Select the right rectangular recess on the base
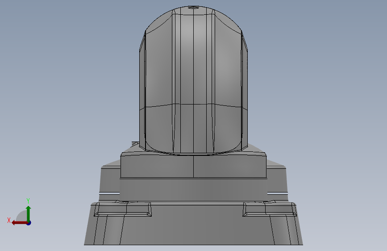The width and height of the screenshot is (387, 251). pos(270,209)
